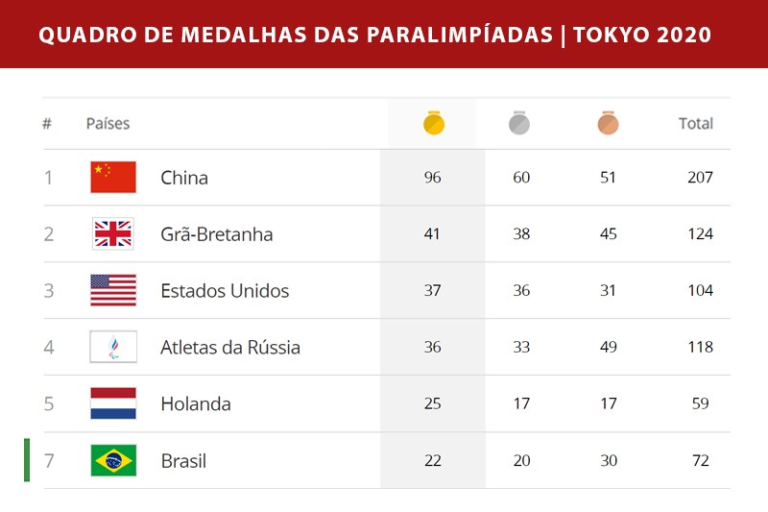Click the red title banner
The height and width of the screenshot is (512, 768).
(x=384, y=35)
